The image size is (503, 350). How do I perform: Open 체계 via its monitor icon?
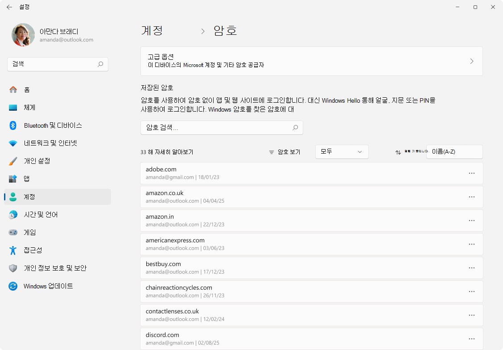[x=13, y=108]
